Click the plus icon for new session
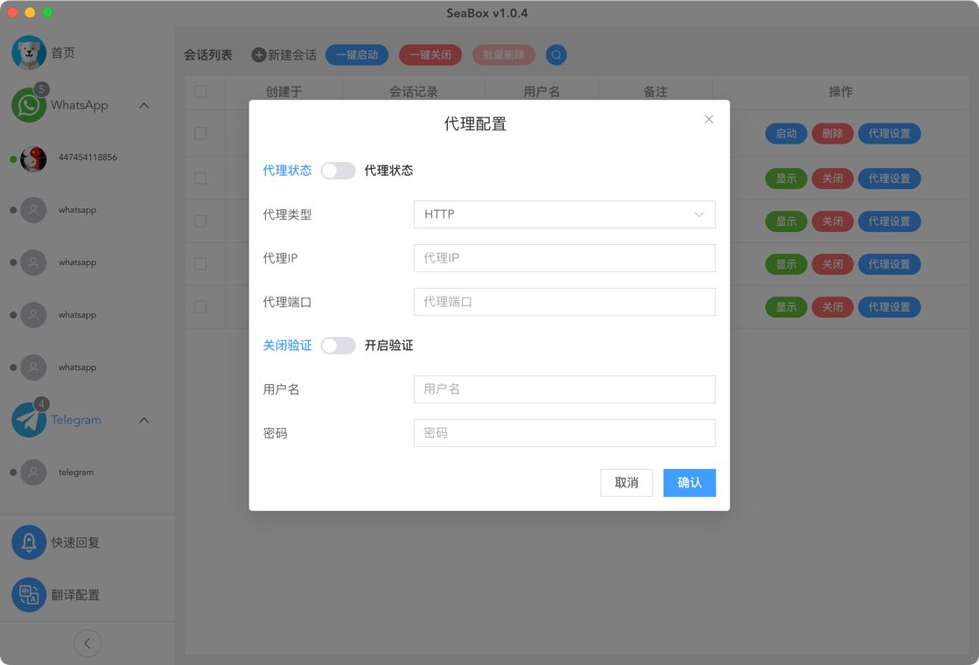This screenshot has width=979, height=665. [258, 55]
